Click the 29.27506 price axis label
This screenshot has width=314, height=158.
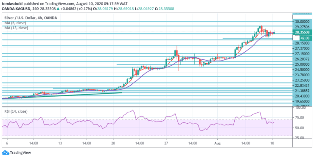point(303,27)
